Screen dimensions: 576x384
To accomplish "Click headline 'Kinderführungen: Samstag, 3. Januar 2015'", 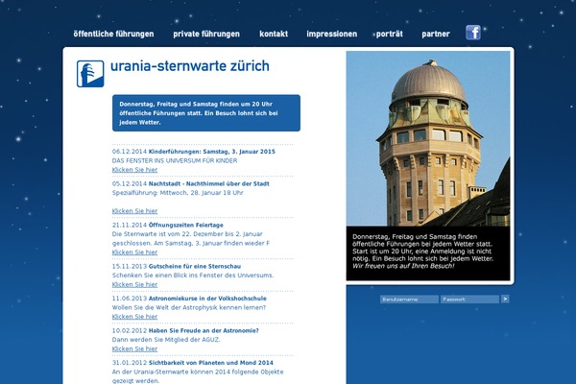I will (x=212, y=152).
